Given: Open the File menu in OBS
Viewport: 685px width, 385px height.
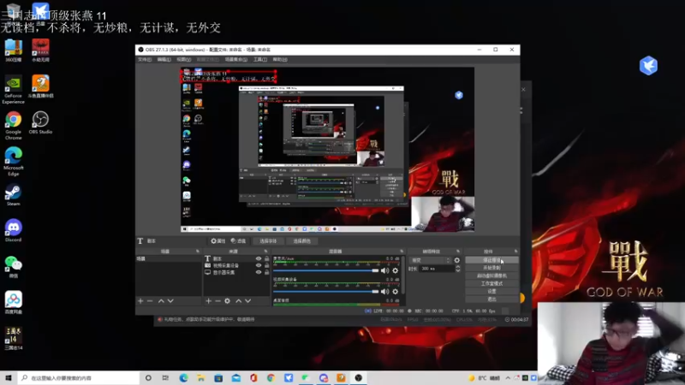Looking at the screenshot, I should click(145, 59).
